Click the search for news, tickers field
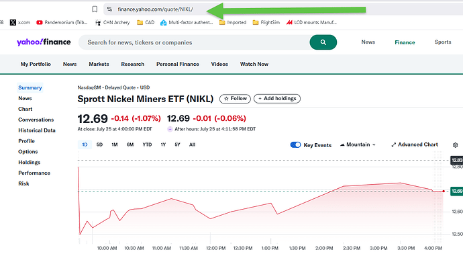The height and width of the screenshot is (254, 463). pos(194,42)
